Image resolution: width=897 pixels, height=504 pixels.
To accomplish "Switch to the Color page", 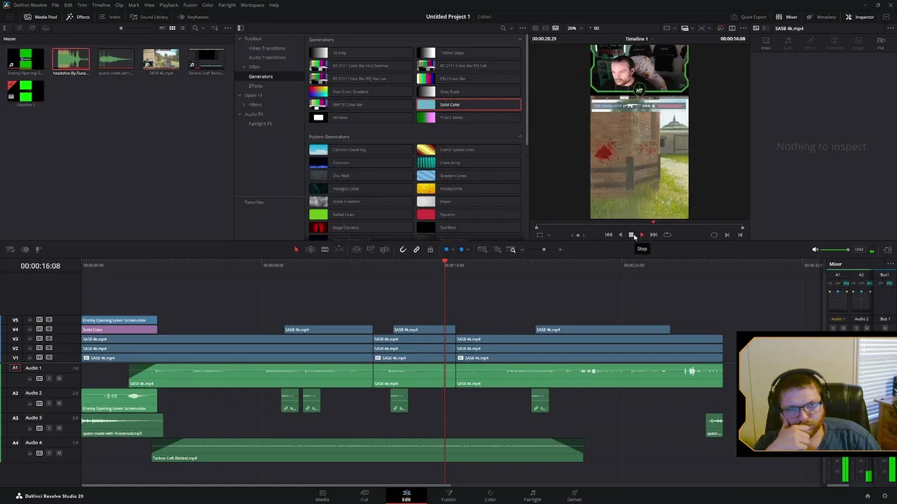I will [491, 496].
